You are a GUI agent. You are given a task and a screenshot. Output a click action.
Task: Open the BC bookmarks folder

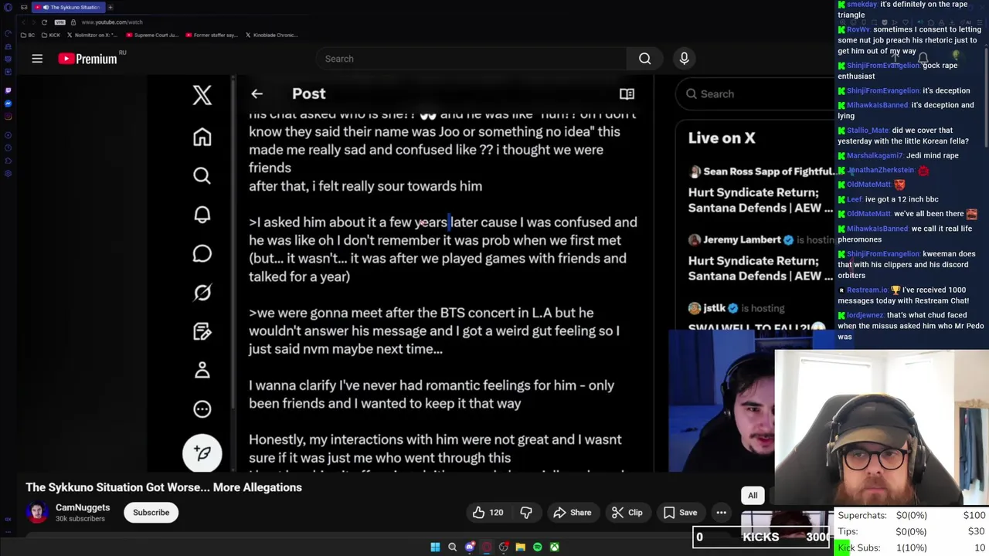(x=29, y=35)
